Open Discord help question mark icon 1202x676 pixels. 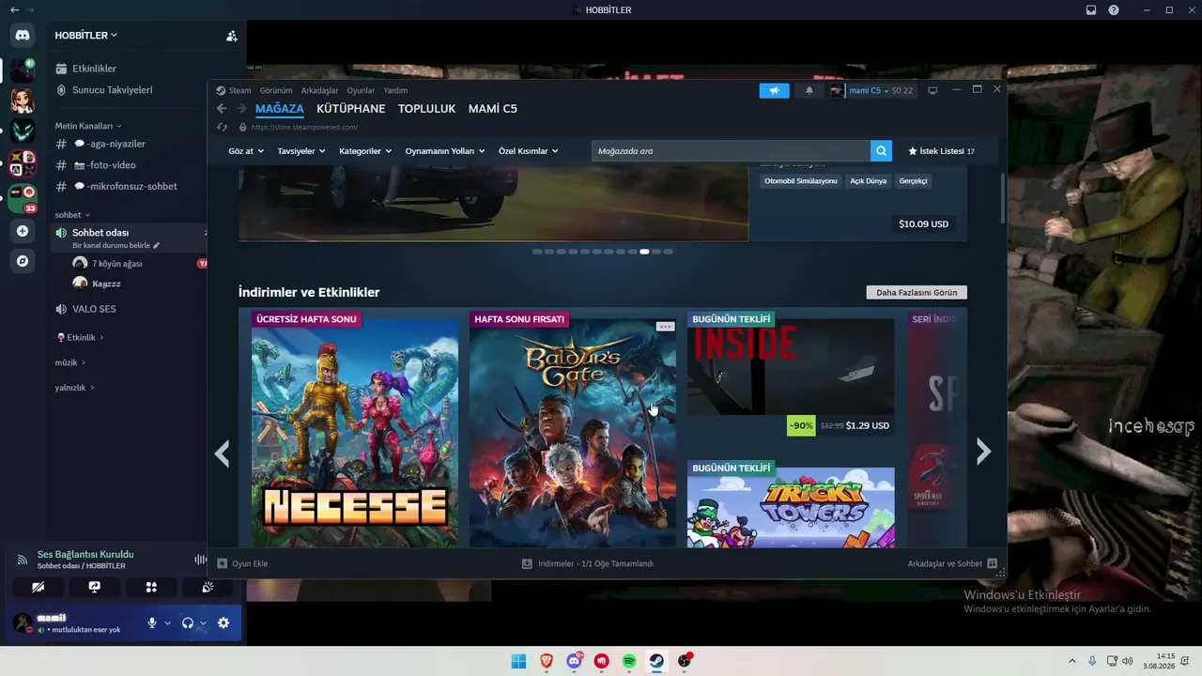1114,10
